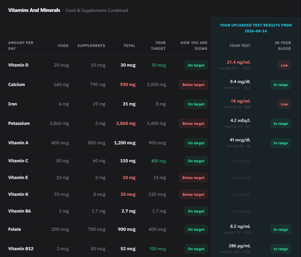Click Vitamin C's not tested text
The width and height of the screenshot is (301, 257).
coord(241,161)
